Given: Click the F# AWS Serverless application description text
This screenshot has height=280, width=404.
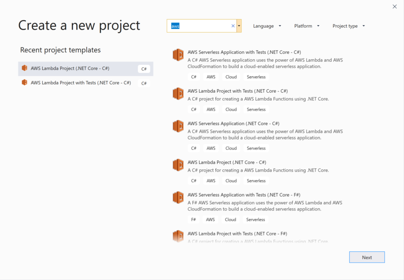Looking at the screenshot, I should (x=265, y=206).
